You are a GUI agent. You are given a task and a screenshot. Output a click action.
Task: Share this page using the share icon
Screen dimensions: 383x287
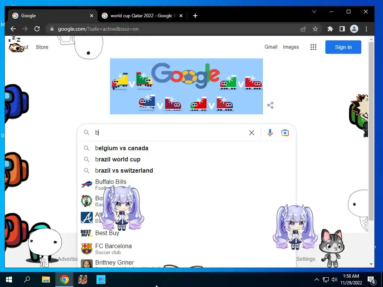(x=303, y=29)
